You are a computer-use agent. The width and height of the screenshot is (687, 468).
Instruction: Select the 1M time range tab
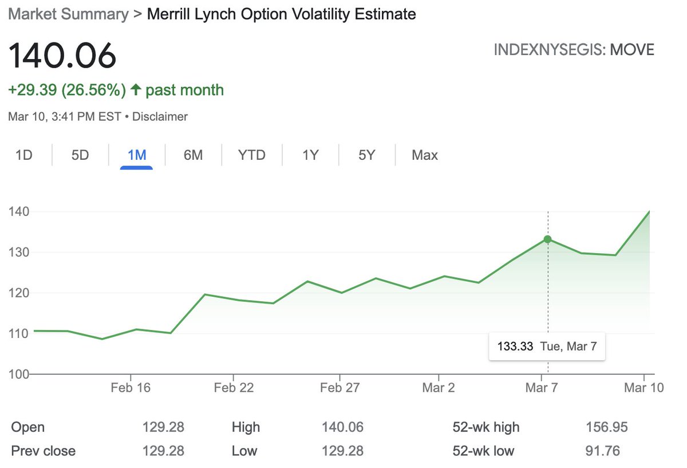(x=137, y=155)
